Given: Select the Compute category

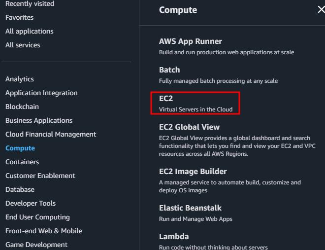Looking at the screenshot, I should click(20, 148).
